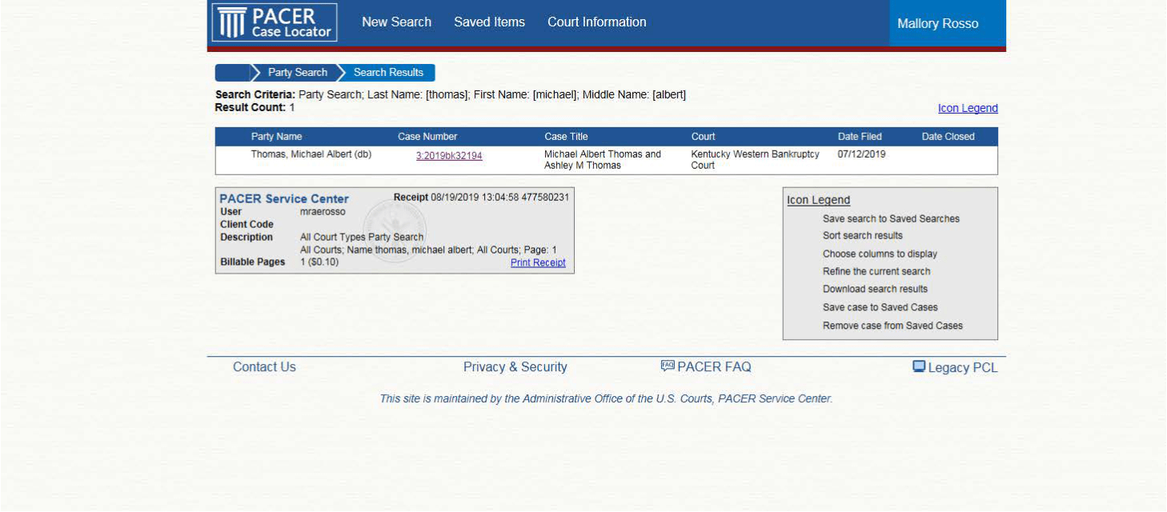
Task: Click the PACER Case Locator logo
Action: pyautogui.click(x=274, y=22)
